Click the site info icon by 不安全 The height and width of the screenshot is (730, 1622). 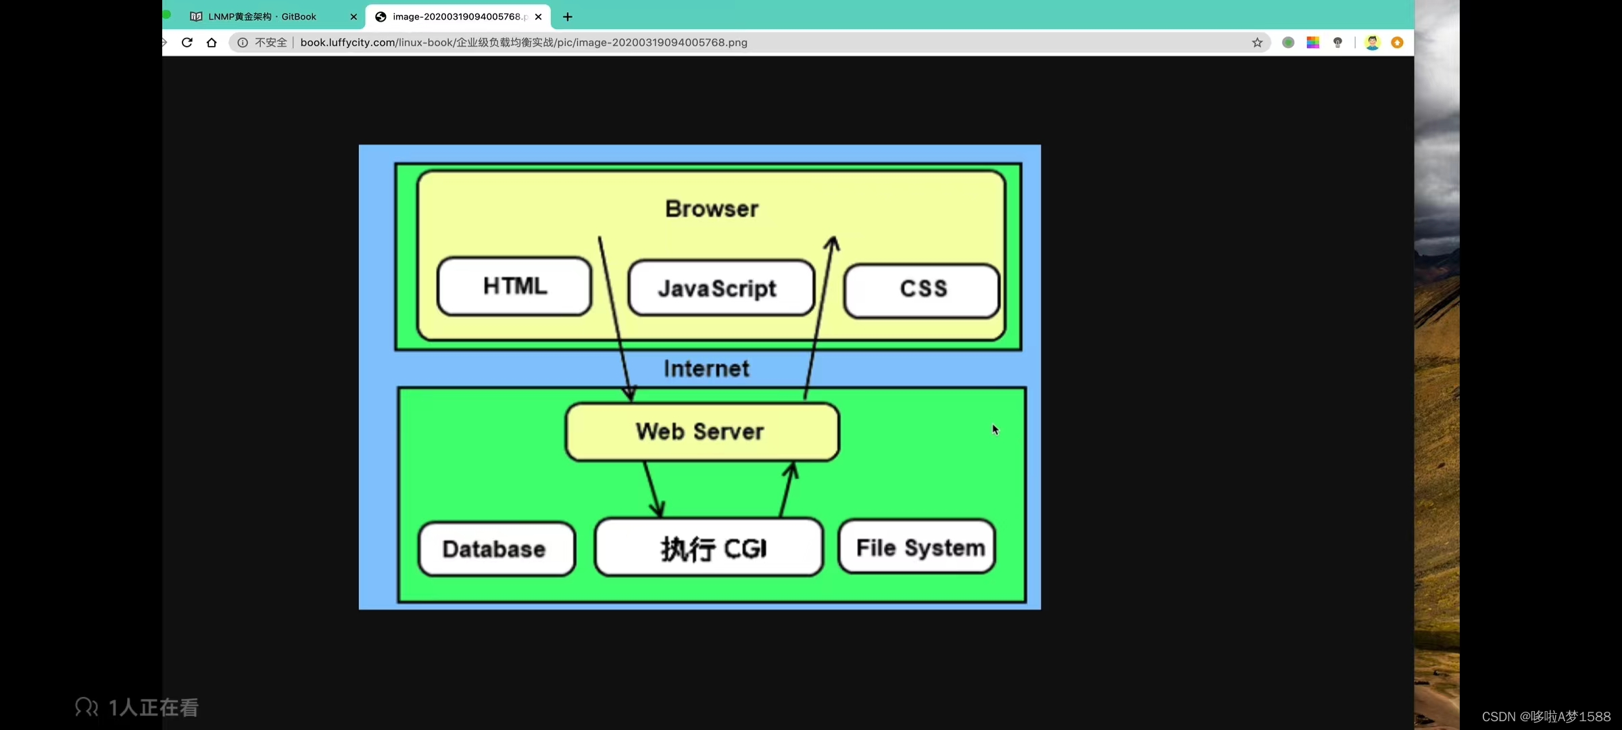pos(243,43)
